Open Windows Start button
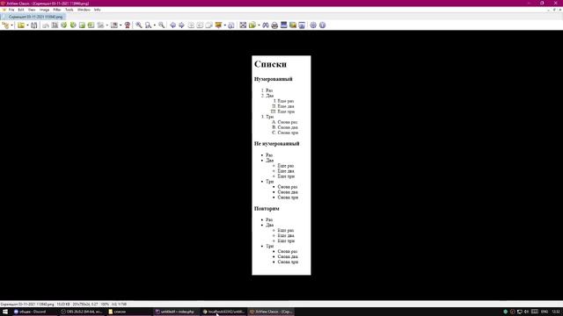This screenshot has width=563, height=316. click(5, 312)
